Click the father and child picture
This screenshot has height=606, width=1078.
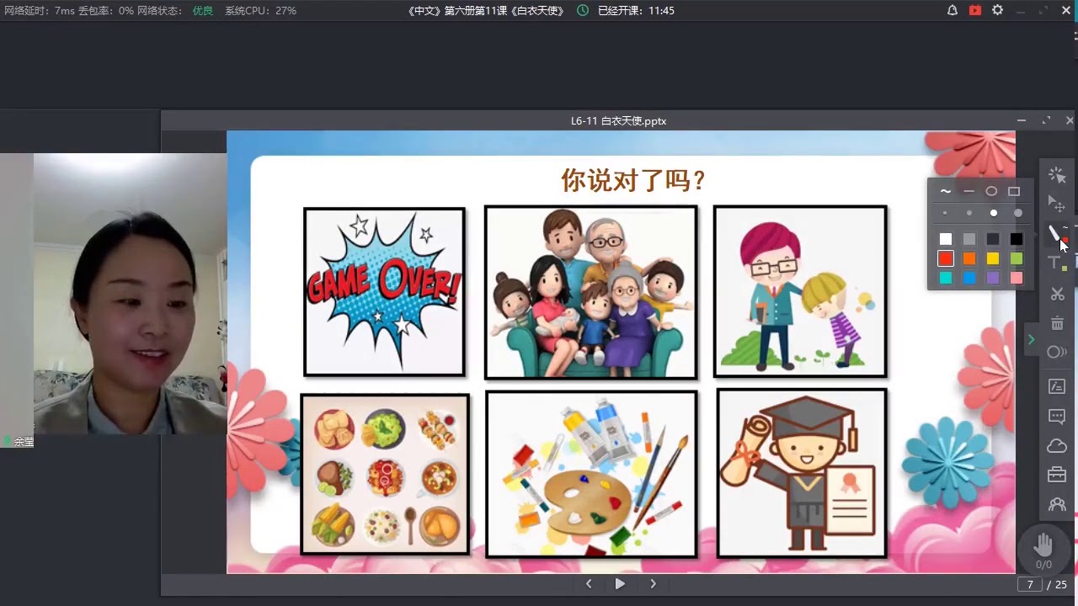point(800,291)
